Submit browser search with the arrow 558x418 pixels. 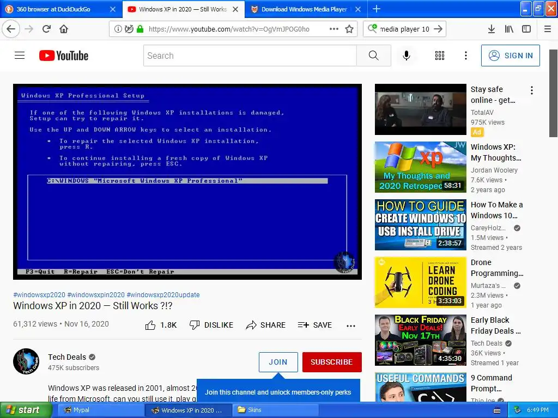pos(439,29)
